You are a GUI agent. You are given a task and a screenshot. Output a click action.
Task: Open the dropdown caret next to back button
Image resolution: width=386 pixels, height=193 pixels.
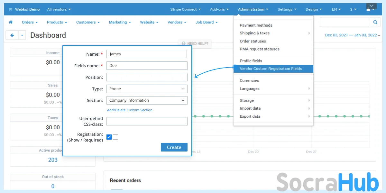coord(22,35)
